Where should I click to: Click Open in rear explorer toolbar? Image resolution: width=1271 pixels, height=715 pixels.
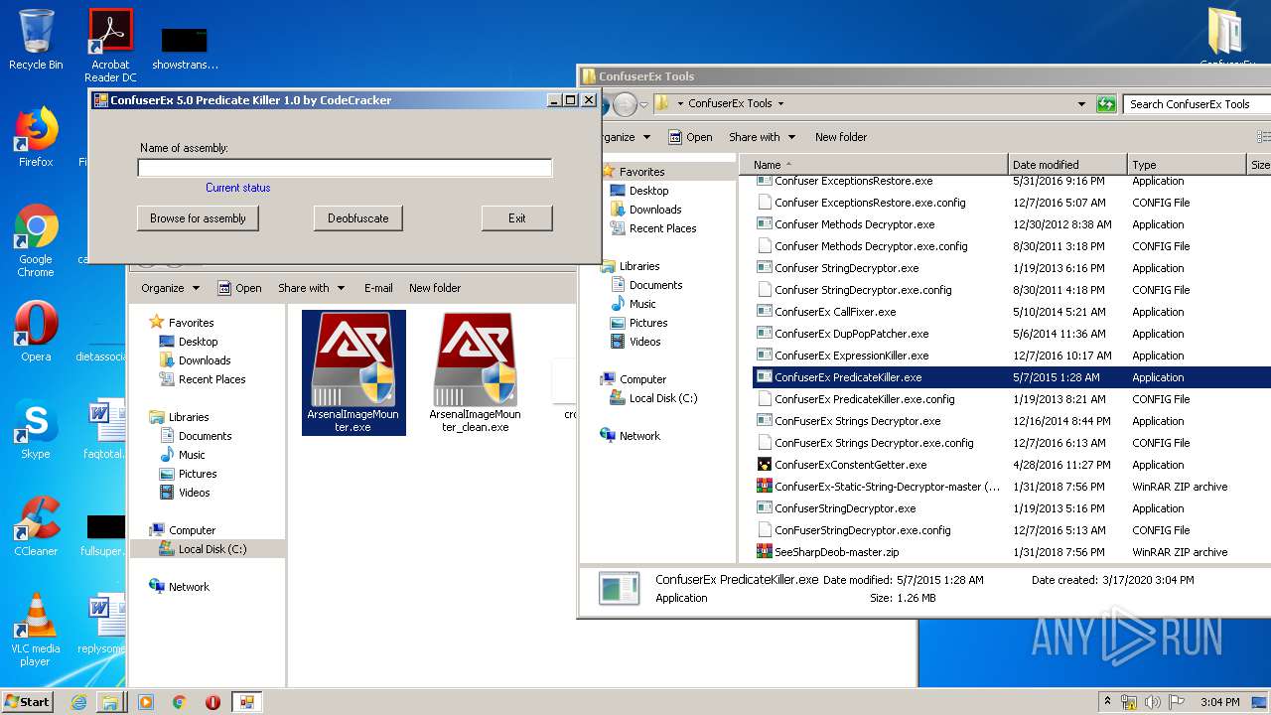(x=239, y=288)
